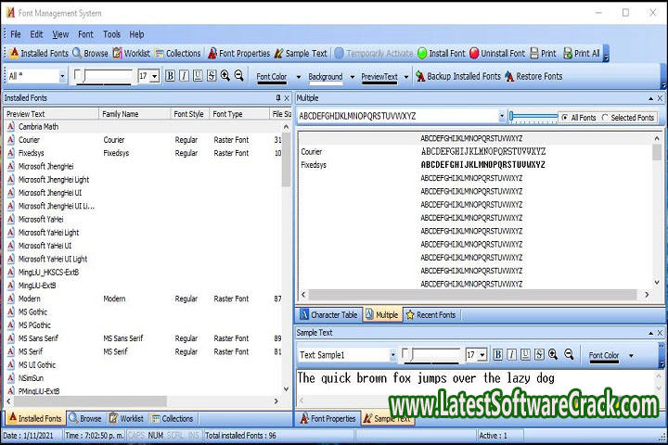This screenshot has height=445, width=668.
Task: Print the current font
Action: click(x=543, y=53)
